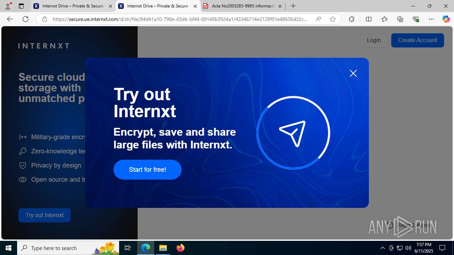454x255 pixels.
Task: Open Collections panel
Action: 400,19
